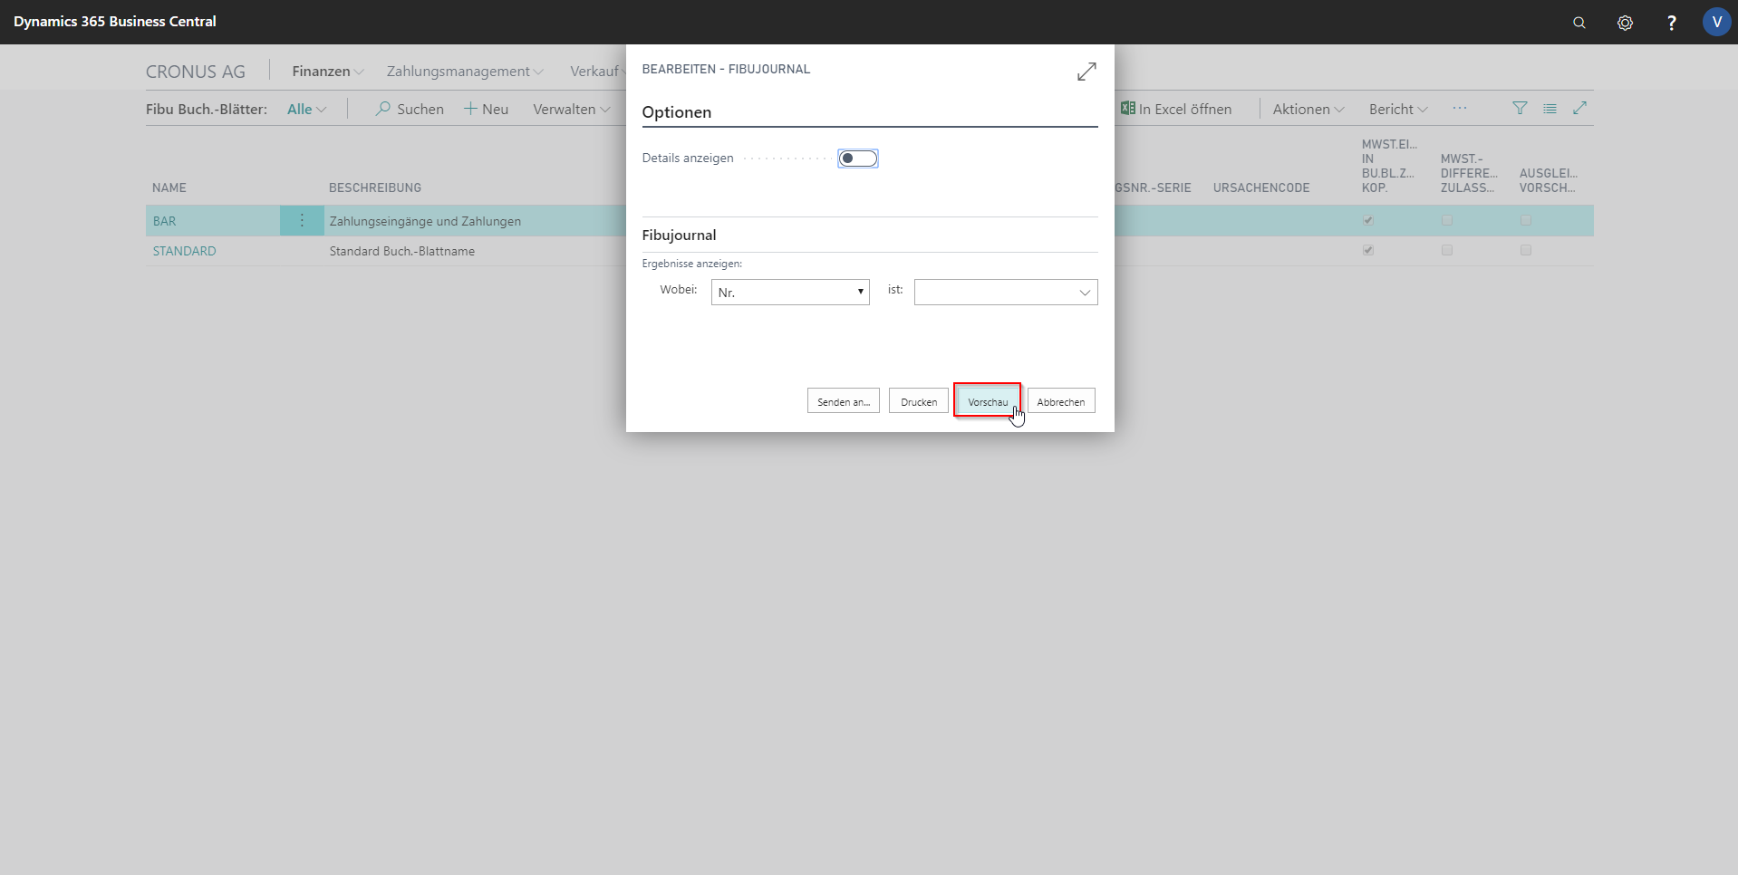
Task: Expand the Fibujournal dialog to full size
Action: 1086,72
